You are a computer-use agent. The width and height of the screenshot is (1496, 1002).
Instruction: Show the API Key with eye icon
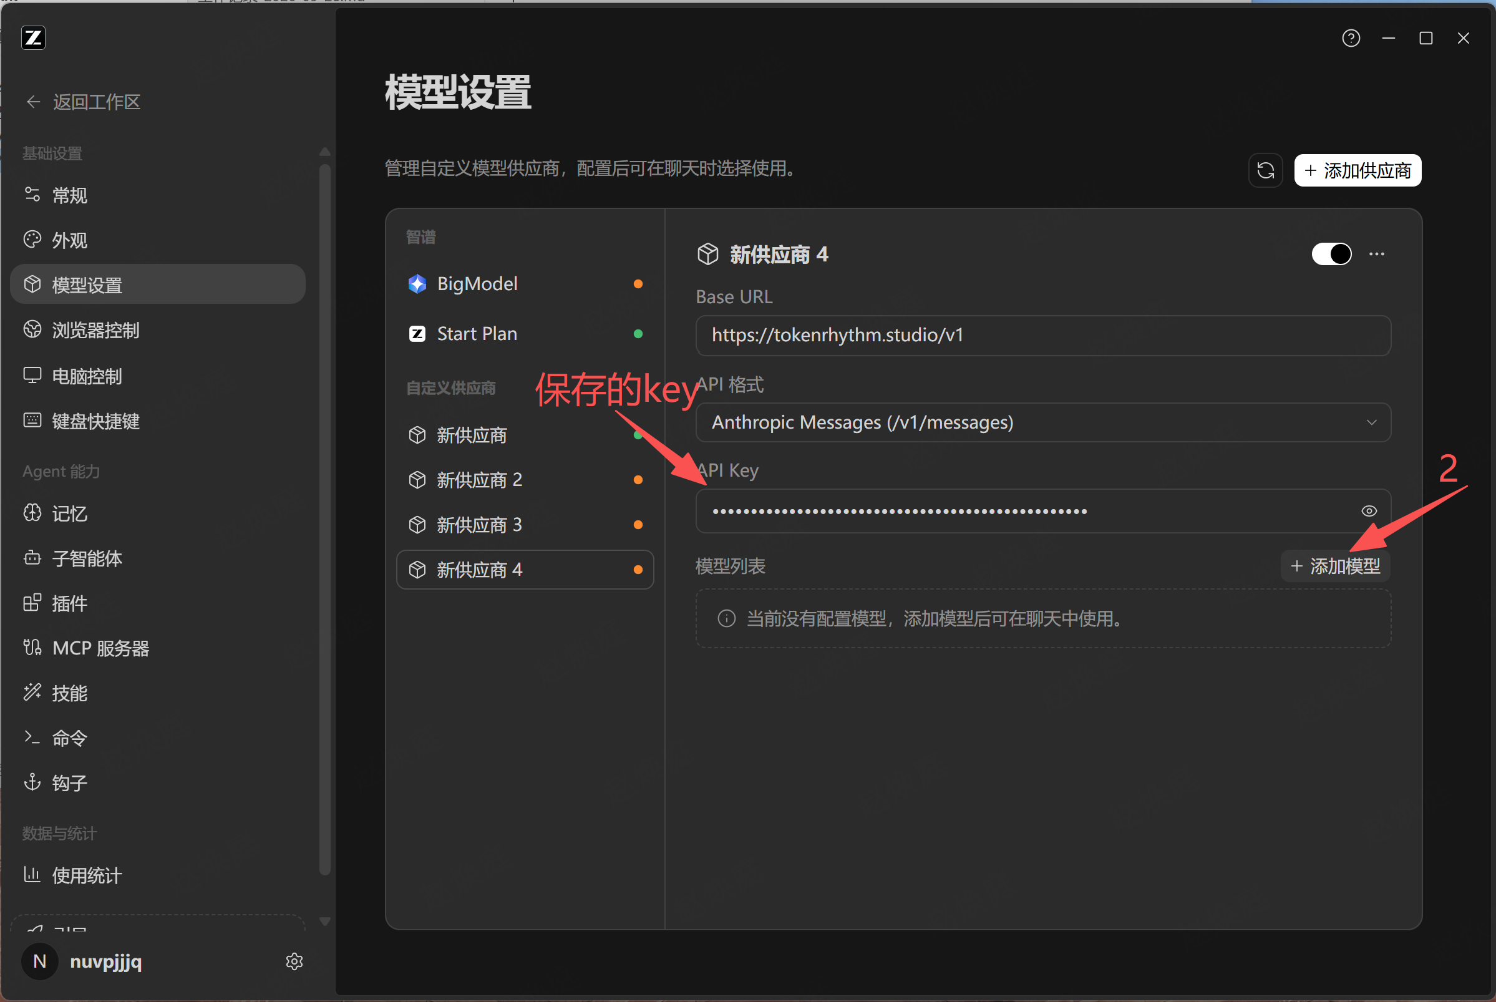(x=1368, y=511)
